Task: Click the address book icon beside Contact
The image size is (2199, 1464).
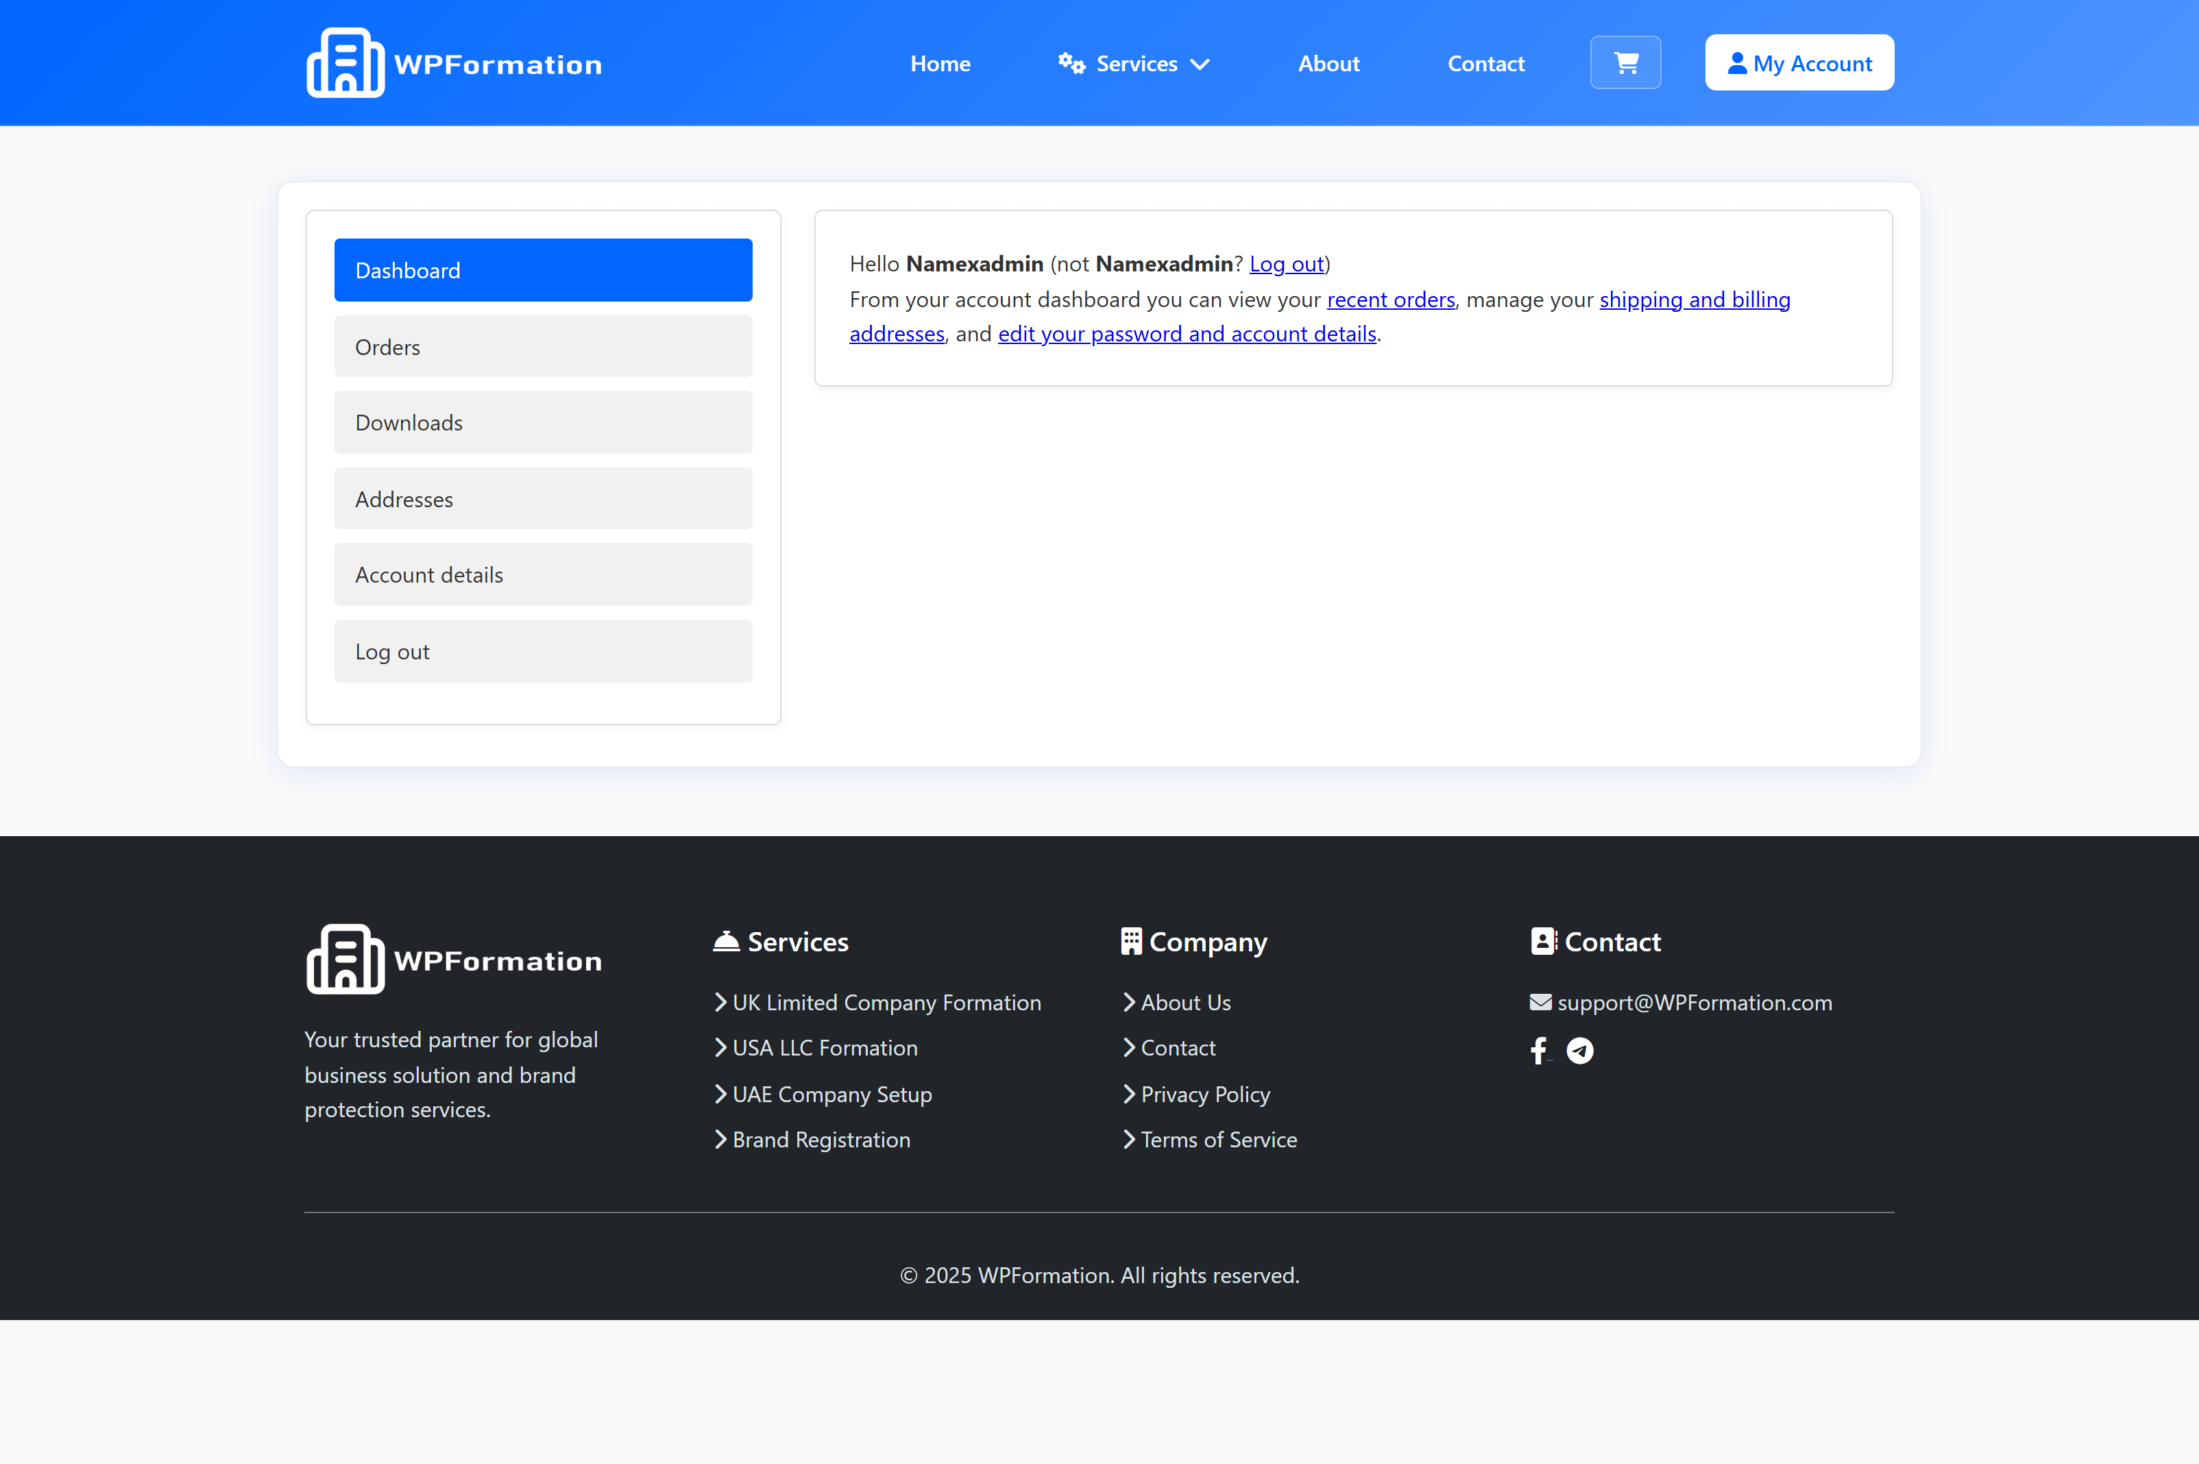Action: pyautogui.click(x=1544, y=941)
